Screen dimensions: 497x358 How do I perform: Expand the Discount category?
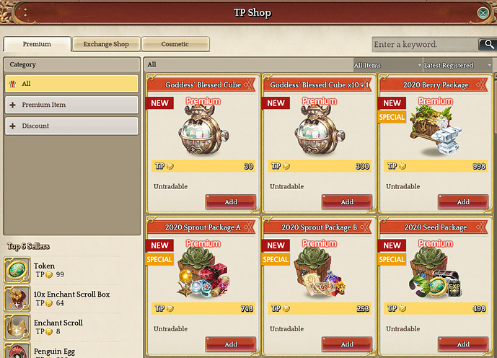coord(71,126)
